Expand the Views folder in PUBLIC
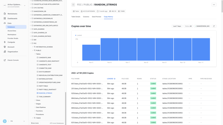 point(35,100)
